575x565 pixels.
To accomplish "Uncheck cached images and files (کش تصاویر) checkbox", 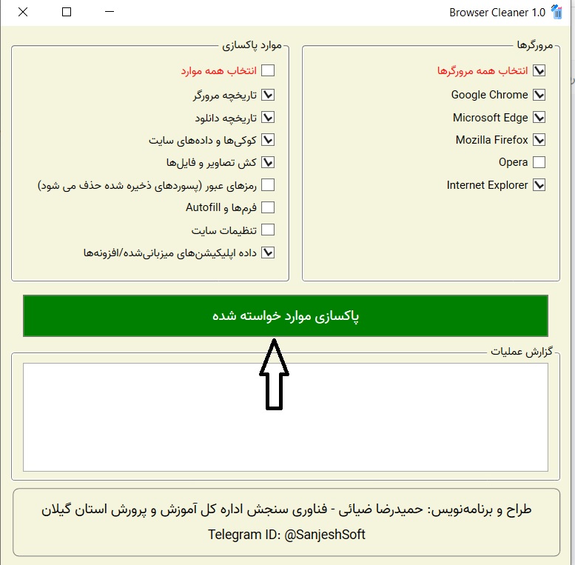I will [x=268, y=162].
